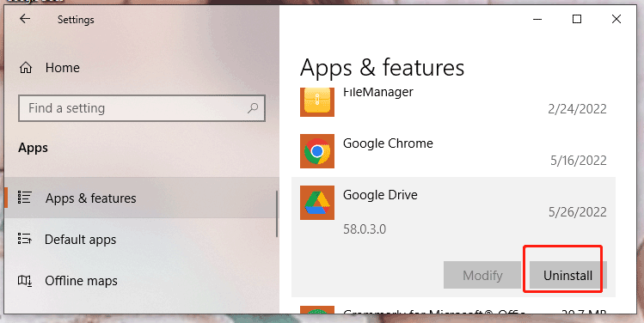
Task: Click the icon beside Default apps
Action: pos(25,239)
